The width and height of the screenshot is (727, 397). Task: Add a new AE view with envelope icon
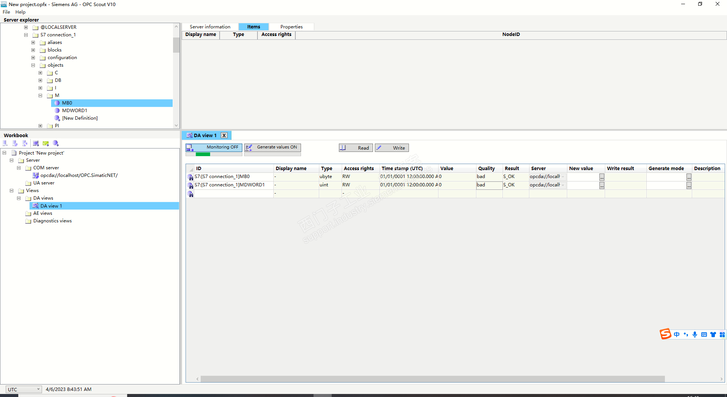[46, 143]
